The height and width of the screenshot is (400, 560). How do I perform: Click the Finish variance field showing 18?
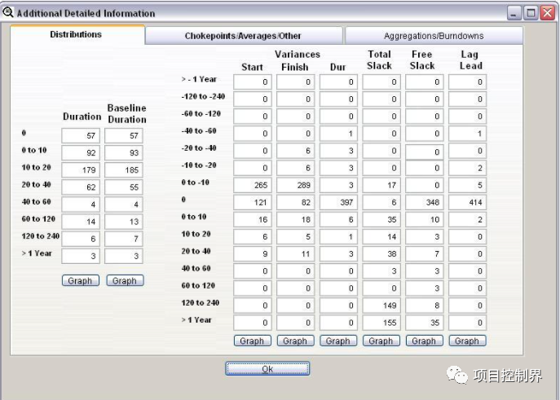tap(295, 219)
